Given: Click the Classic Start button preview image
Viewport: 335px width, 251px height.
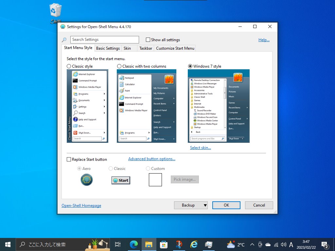Looking at the screenshot, I should coord(121,180).
